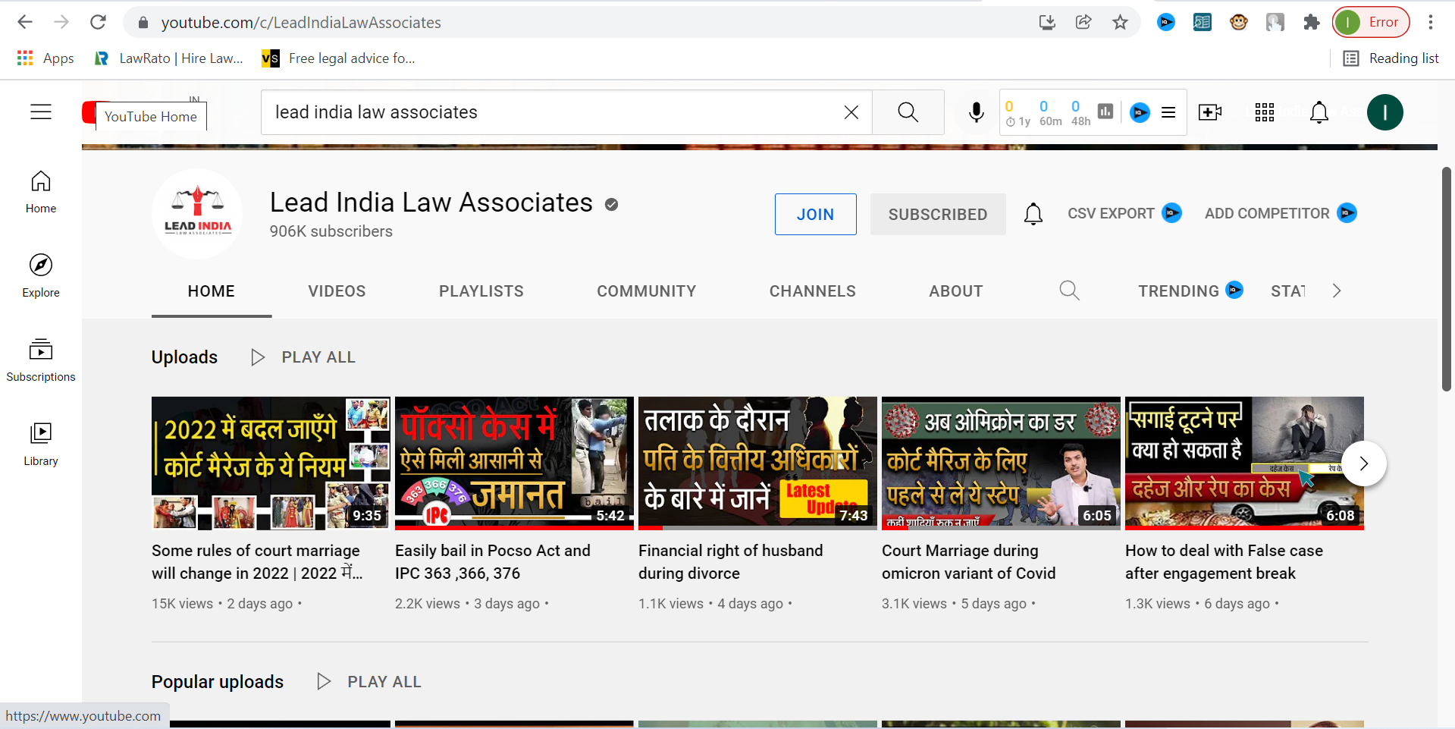Image resolution: width=1455 pixels, height=729 pixels.
Task: Bookmark this page with star icon
Action: (x=1120, y=22)
